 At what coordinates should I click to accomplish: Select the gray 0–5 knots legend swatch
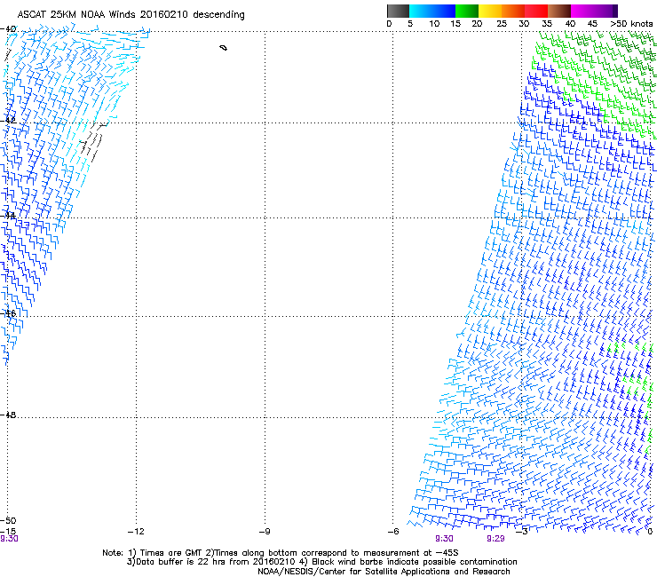click(398, 11)
